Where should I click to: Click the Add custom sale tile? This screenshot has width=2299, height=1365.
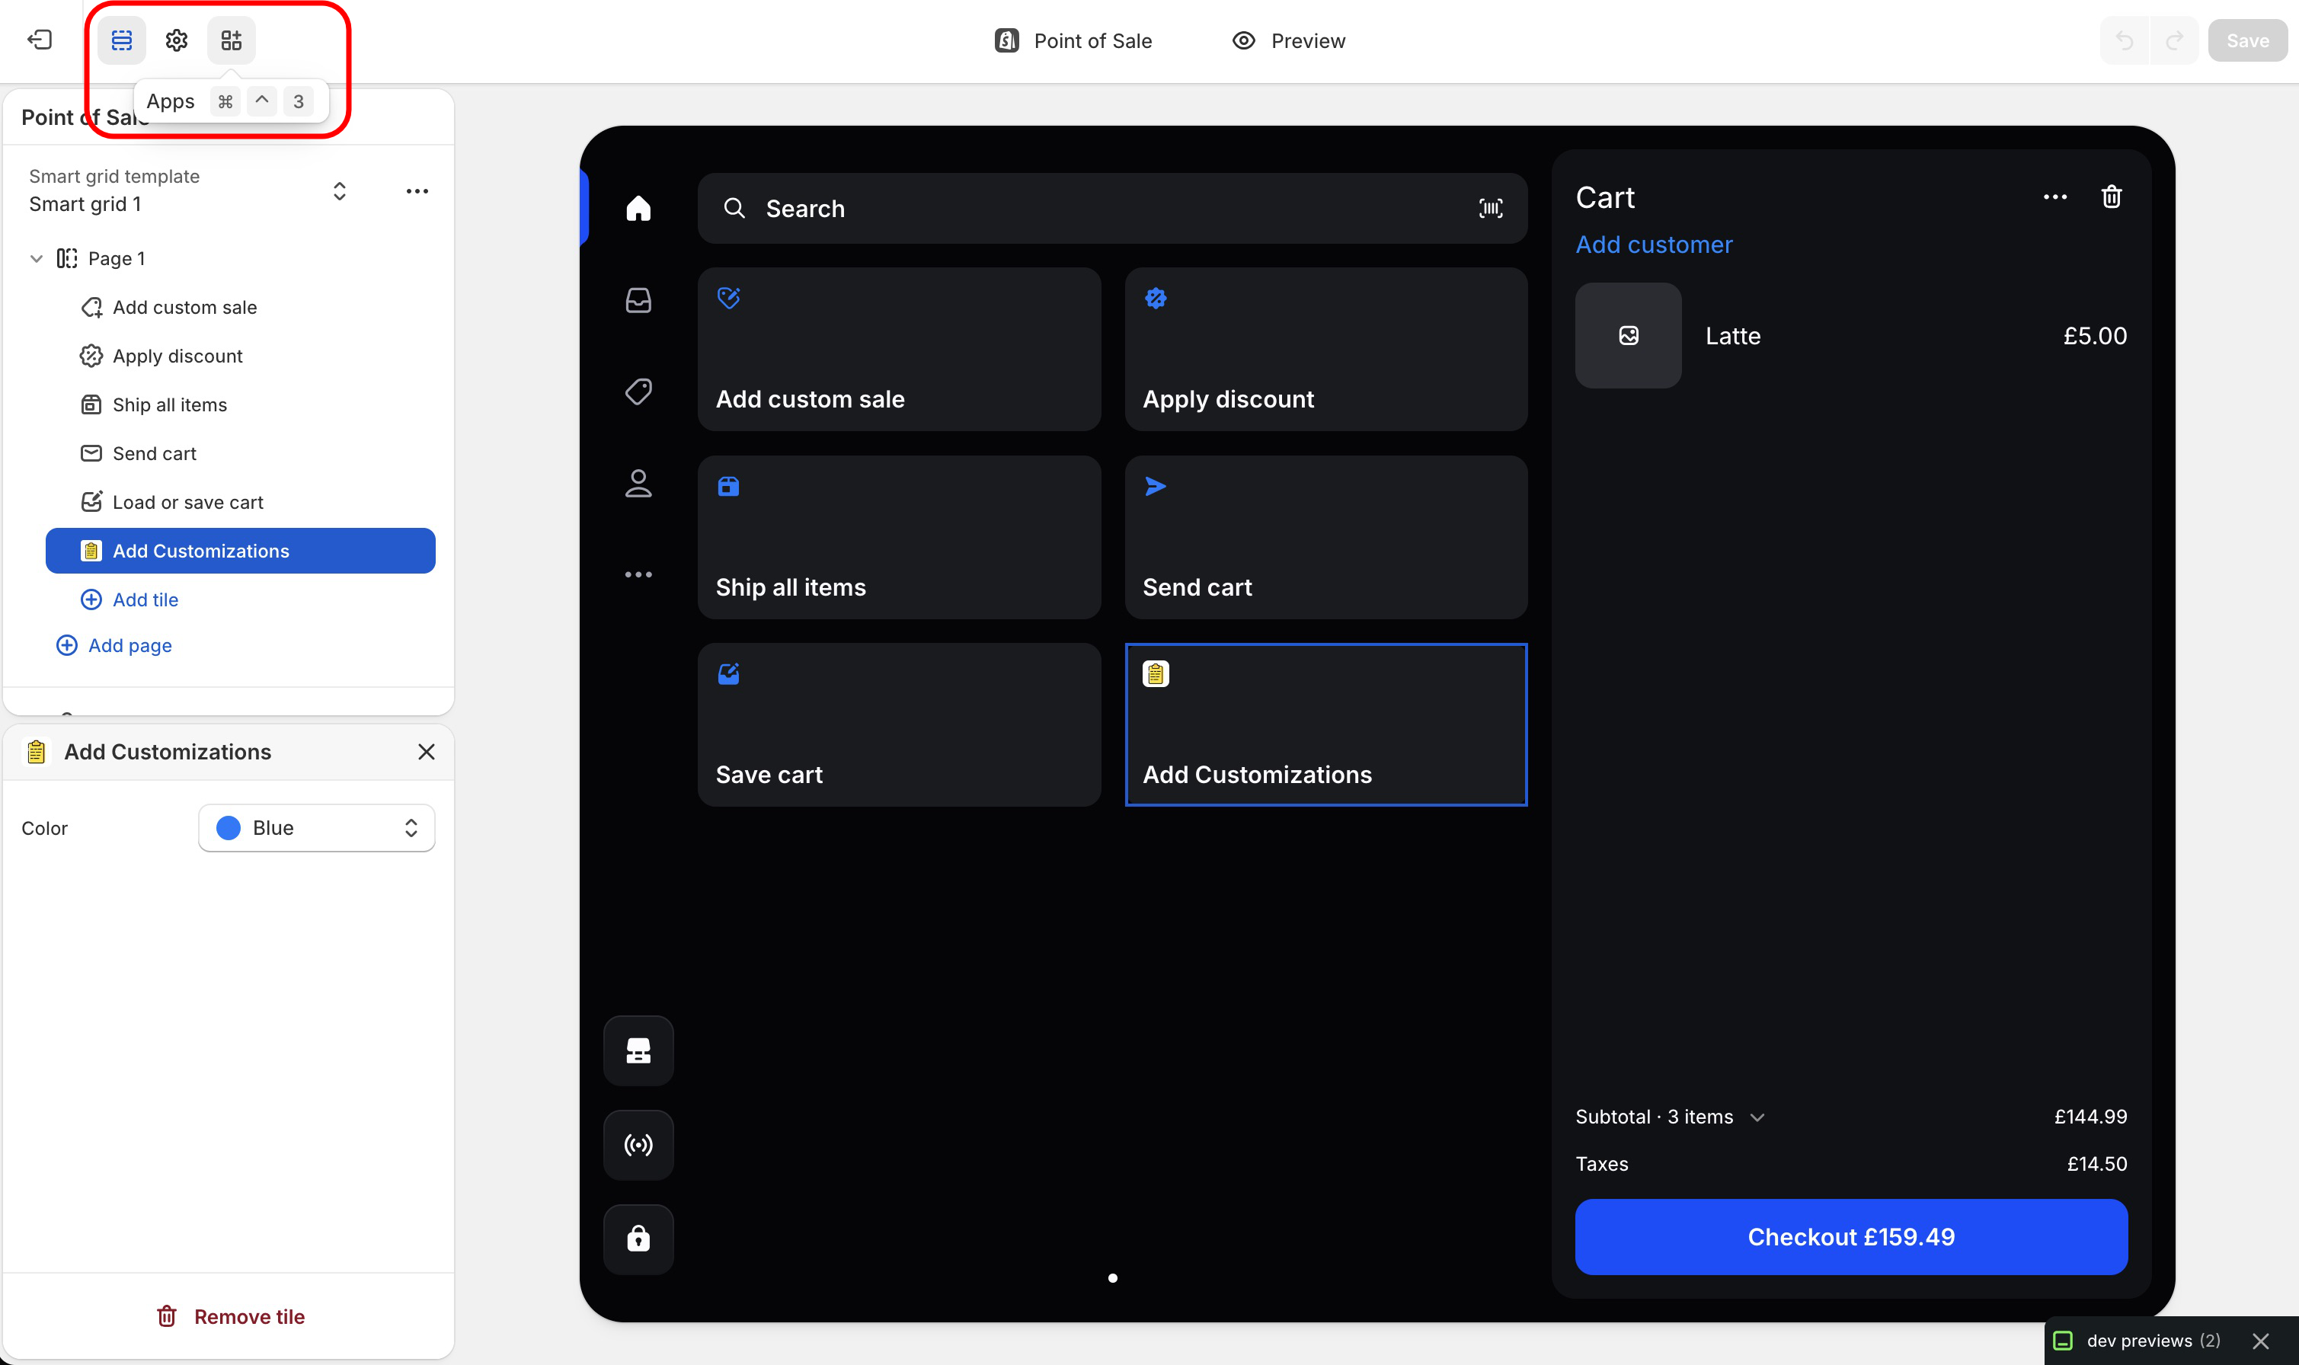(x=898, y=350)
